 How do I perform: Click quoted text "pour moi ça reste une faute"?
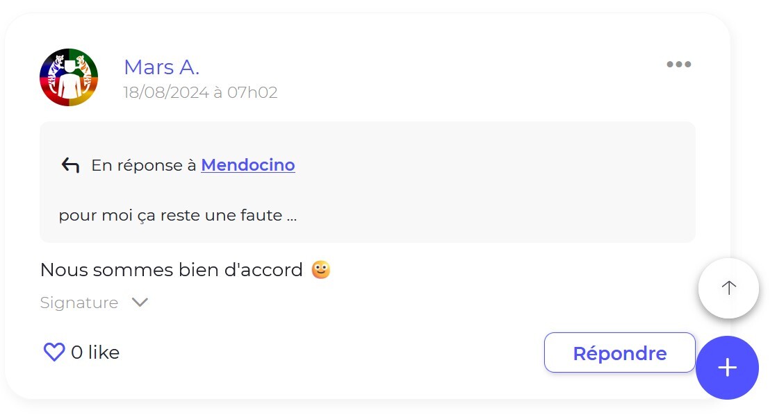[x=170, y=215]
